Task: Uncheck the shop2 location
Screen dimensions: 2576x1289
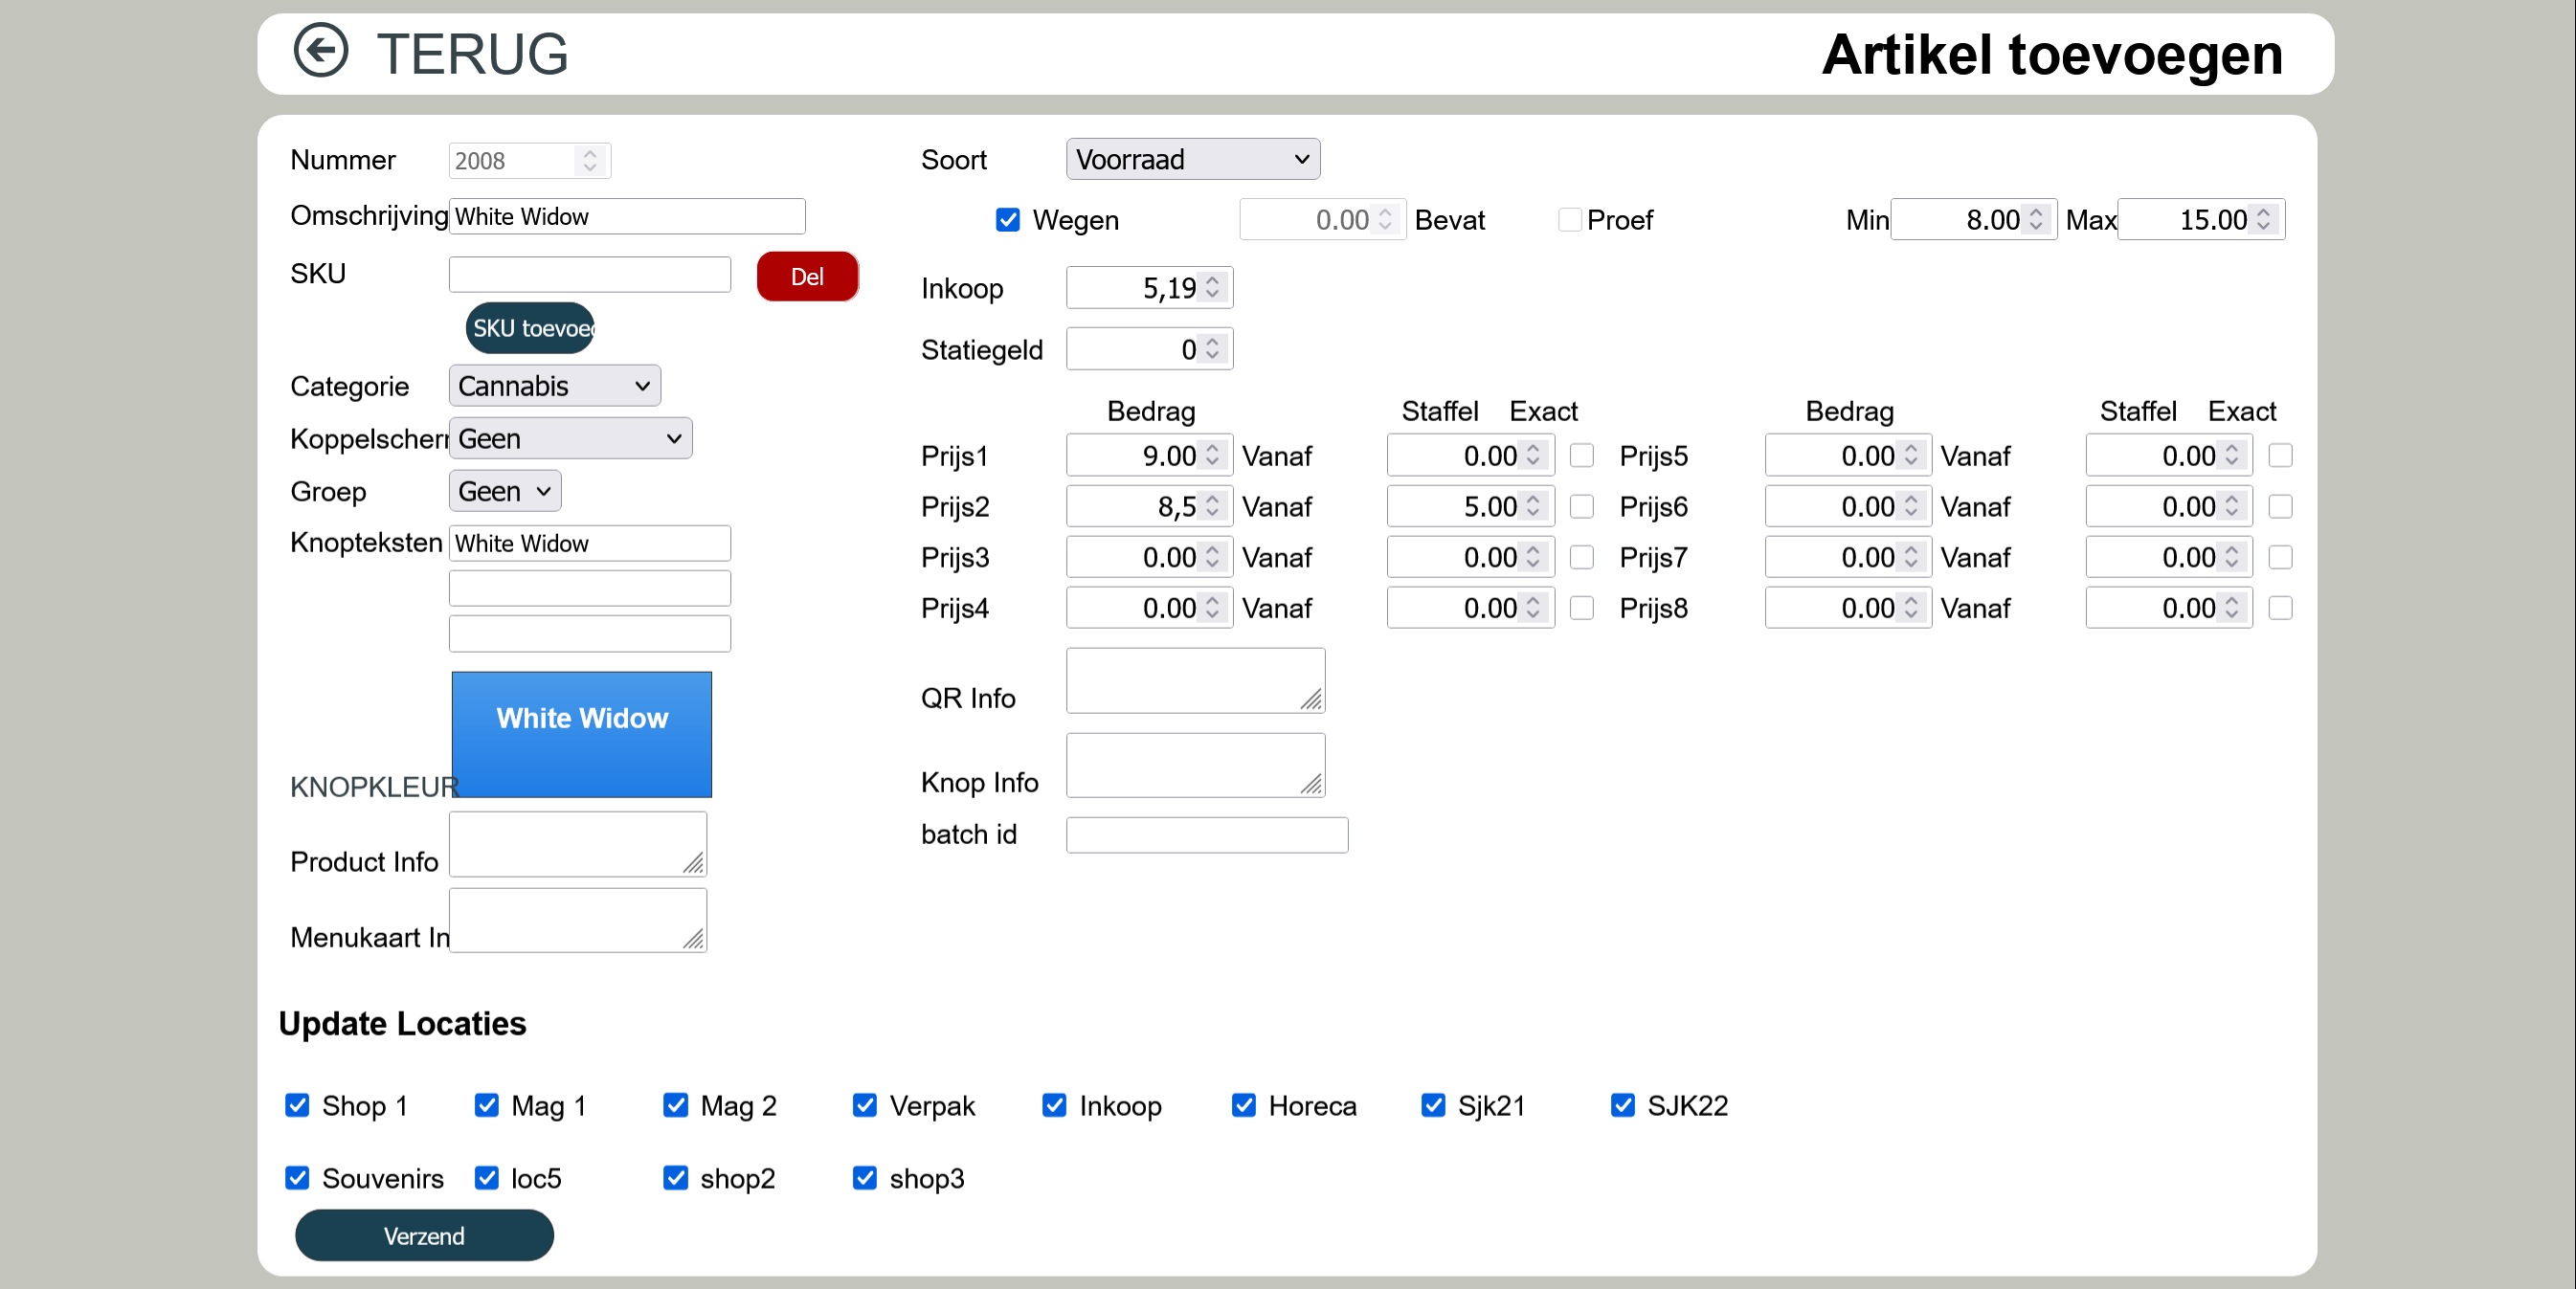Action: coord(676,1178)
